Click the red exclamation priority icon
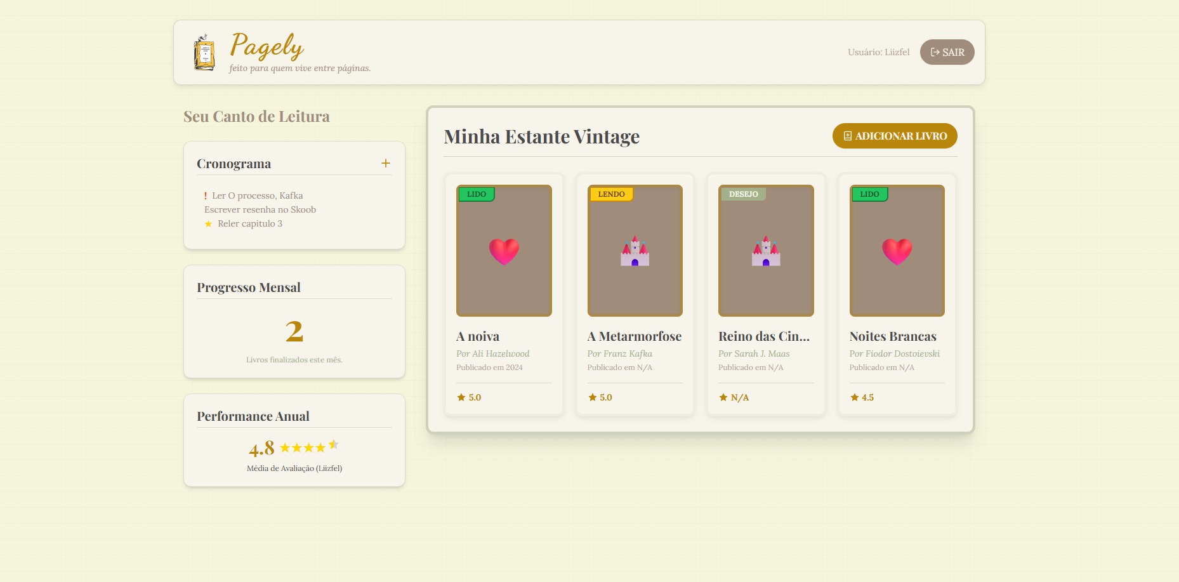This screenshot has height=582, width=1179. (x=206, y=196)
